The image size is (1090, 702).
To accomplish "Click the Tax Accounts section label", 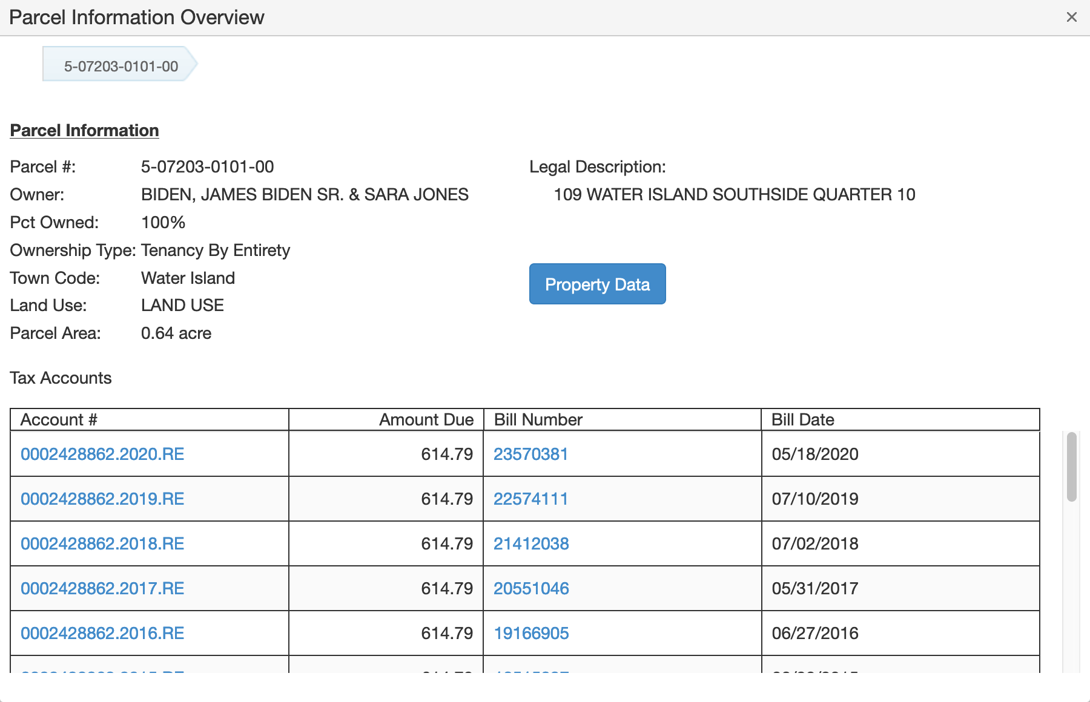I will click(x=61, y=378).
